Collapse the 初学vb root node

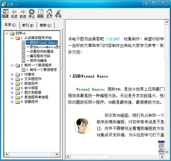click(7, 33)
